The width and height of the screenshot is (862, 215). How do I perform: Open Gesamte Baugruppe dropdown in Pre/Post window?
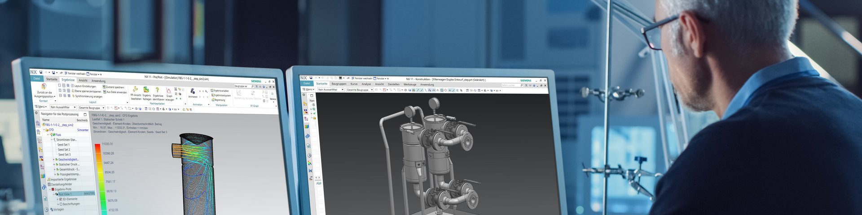click(x=92, y=108)
